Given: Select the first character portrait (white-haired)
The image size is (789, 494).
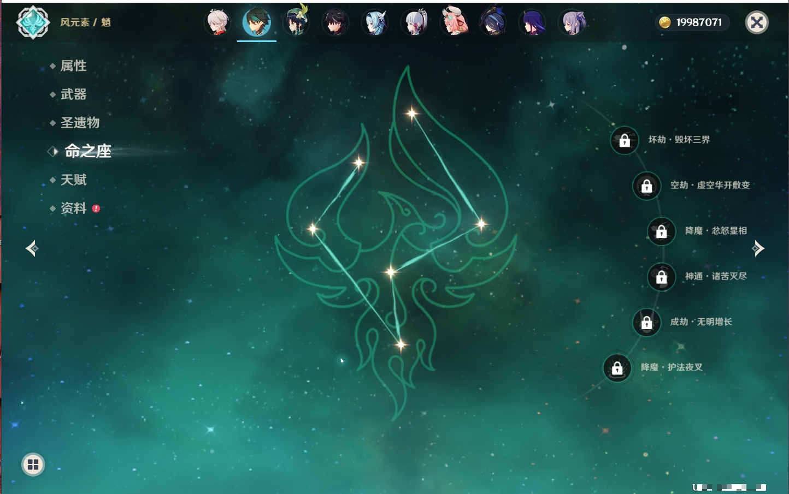Looking at the screenshot, I should click(x=217, y=22).
